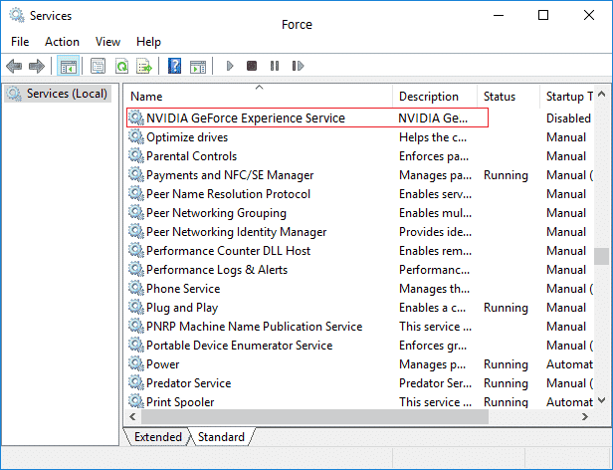
Task: Click the blue Help toolbar icon
Action: pos(175,67)
